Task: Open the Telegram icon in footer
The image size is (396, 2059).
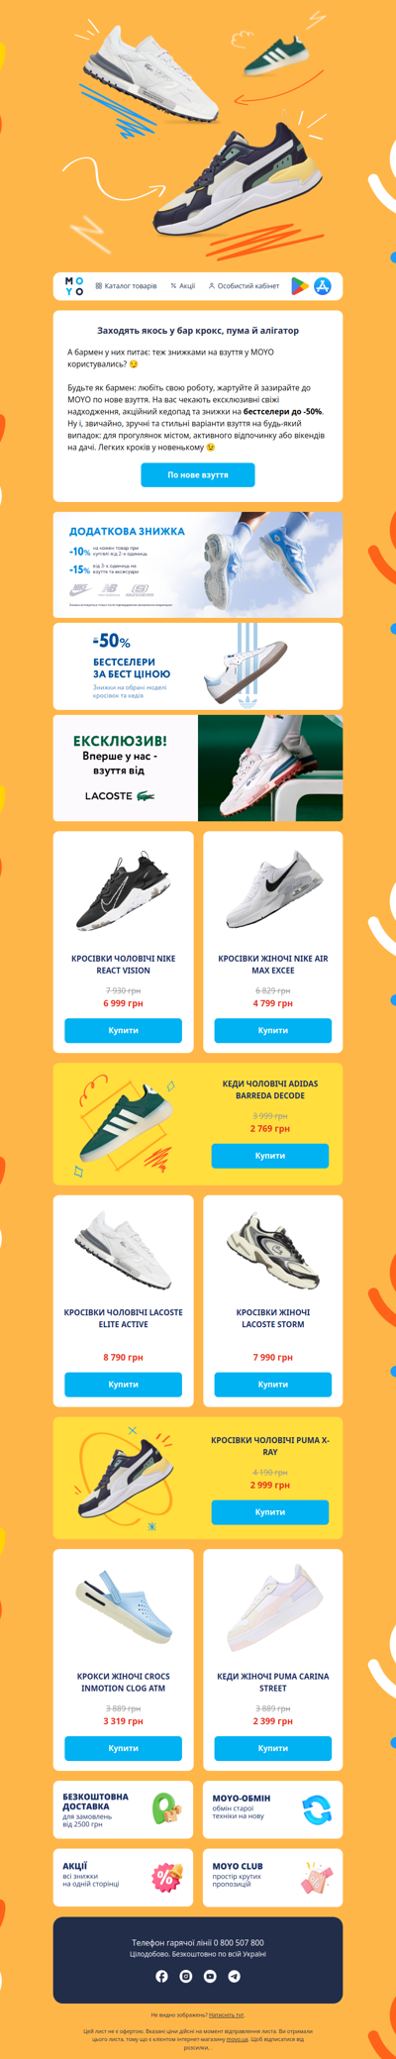Action: (x=235, y=1976)
